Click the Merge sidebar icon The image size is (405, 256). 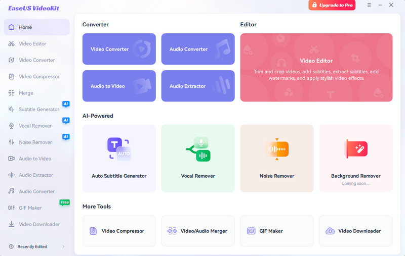tap(11, 93)
